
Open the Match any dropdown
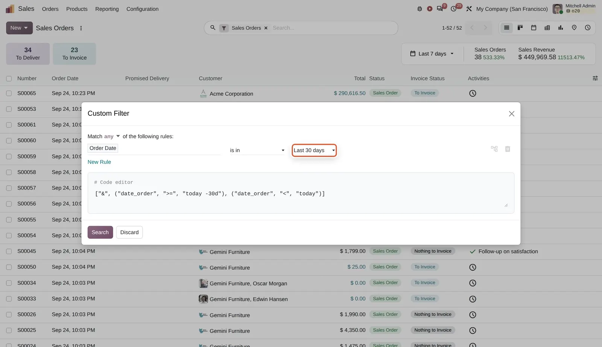(x=112, y=136)
